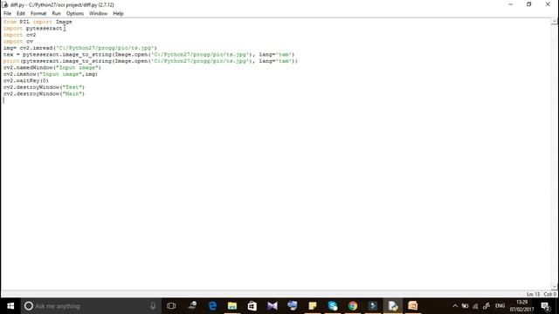Activate the Cortana microphone icon
559x314 pixels.
(x=153, y=306)
